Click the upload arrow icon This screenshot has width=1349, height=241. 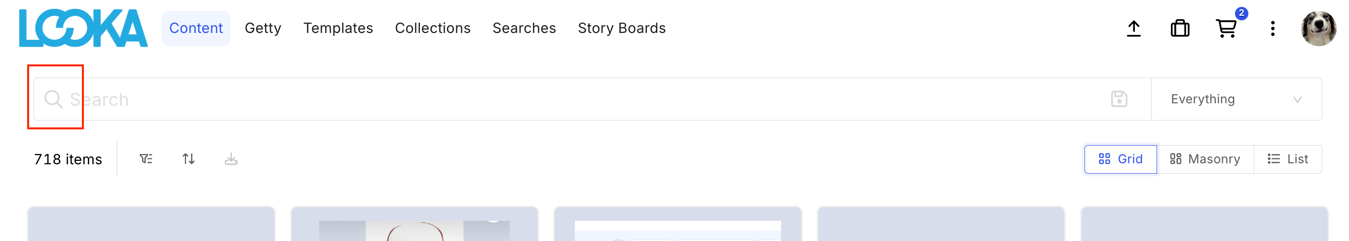[1134, 28]
